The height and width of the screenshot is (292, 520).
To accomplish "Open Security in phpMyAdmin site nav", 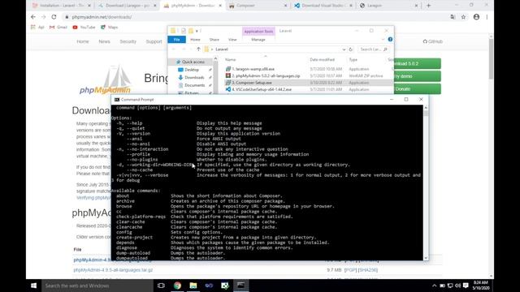I will [128, 41].
